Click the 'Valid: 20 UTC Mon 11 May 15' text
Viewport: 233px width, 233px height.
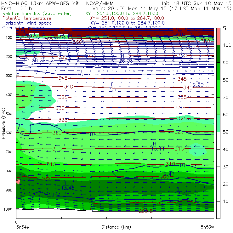[x=129, y=8]
